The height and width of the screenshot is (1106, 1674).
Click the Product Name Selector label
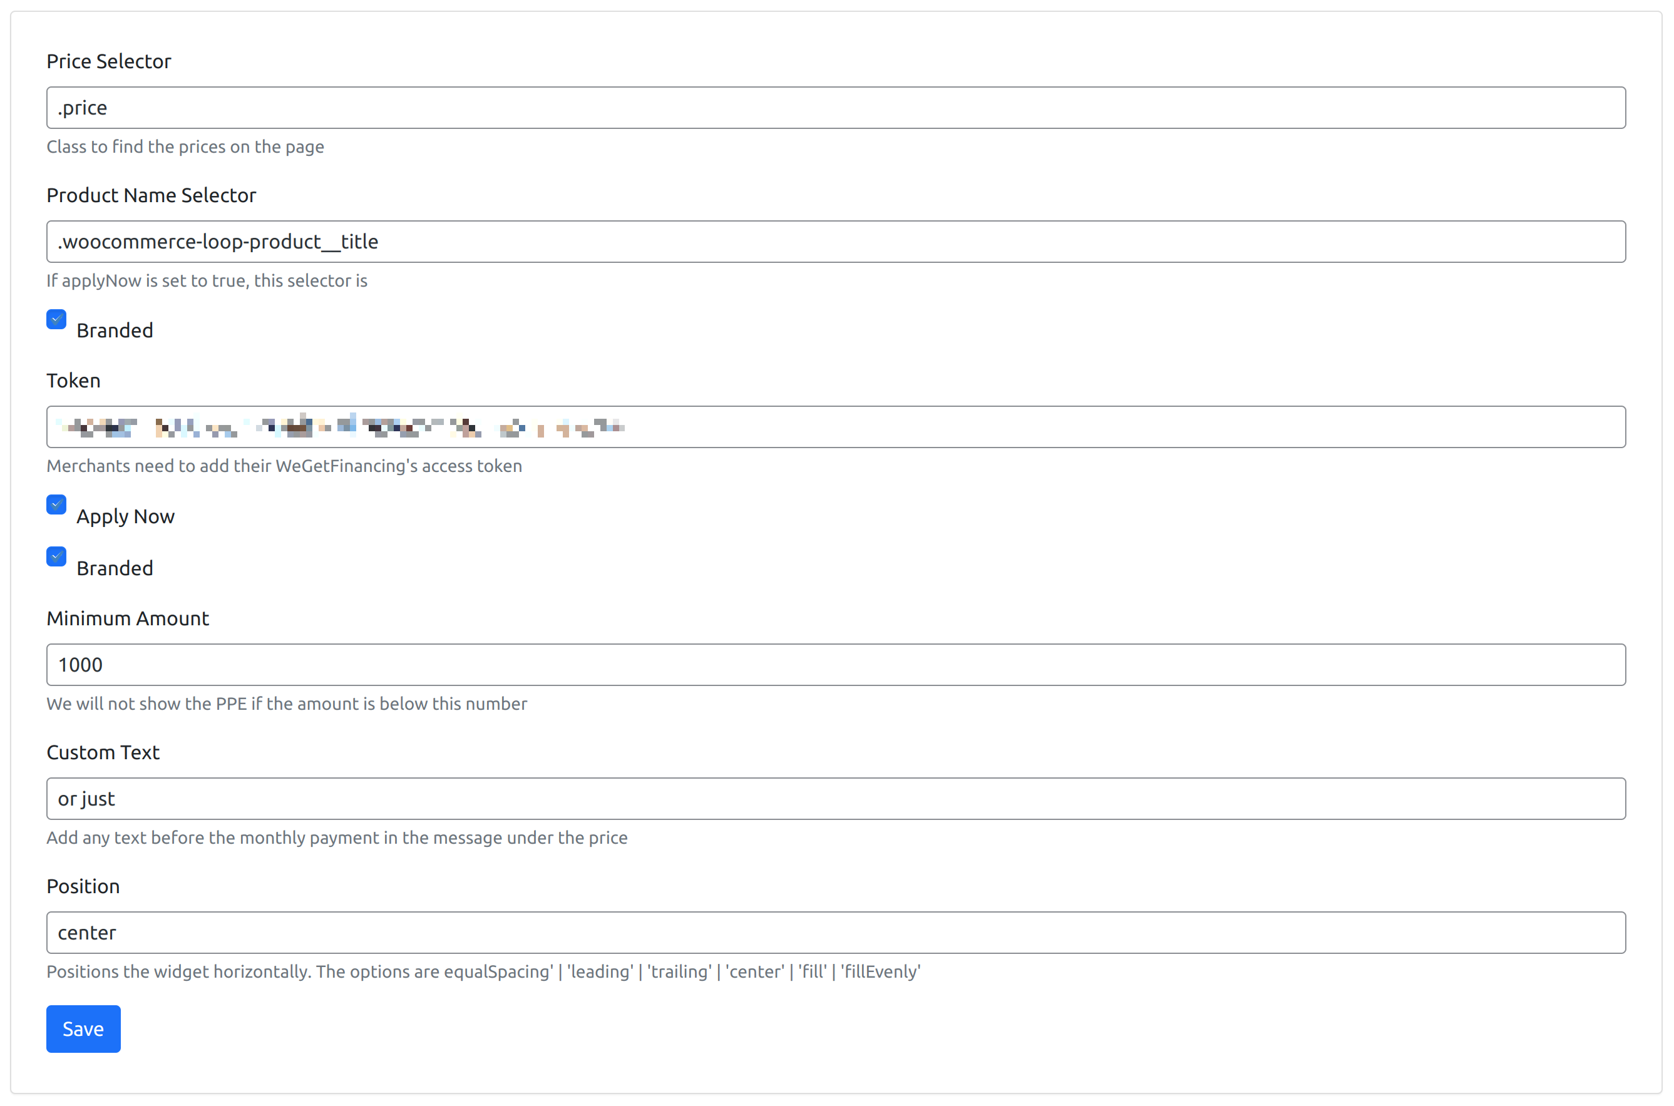151,195
